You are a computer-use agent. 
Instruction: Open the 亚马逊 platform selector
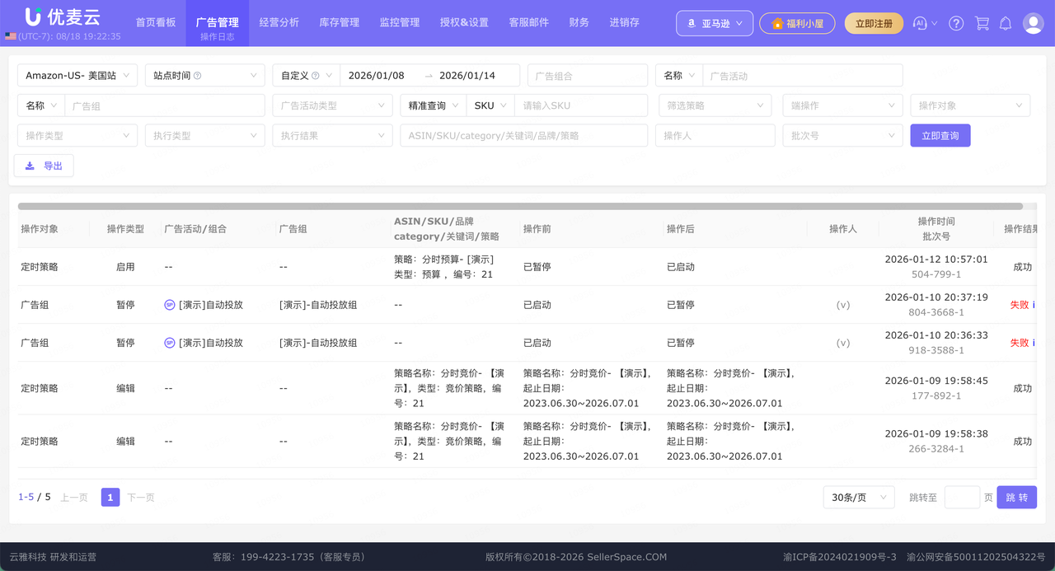715,23
